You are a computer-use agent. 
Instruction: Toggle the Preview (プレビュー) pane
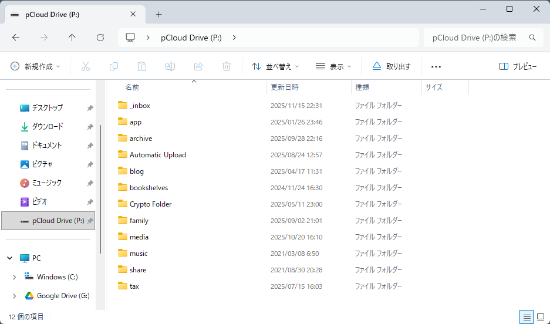518,67
